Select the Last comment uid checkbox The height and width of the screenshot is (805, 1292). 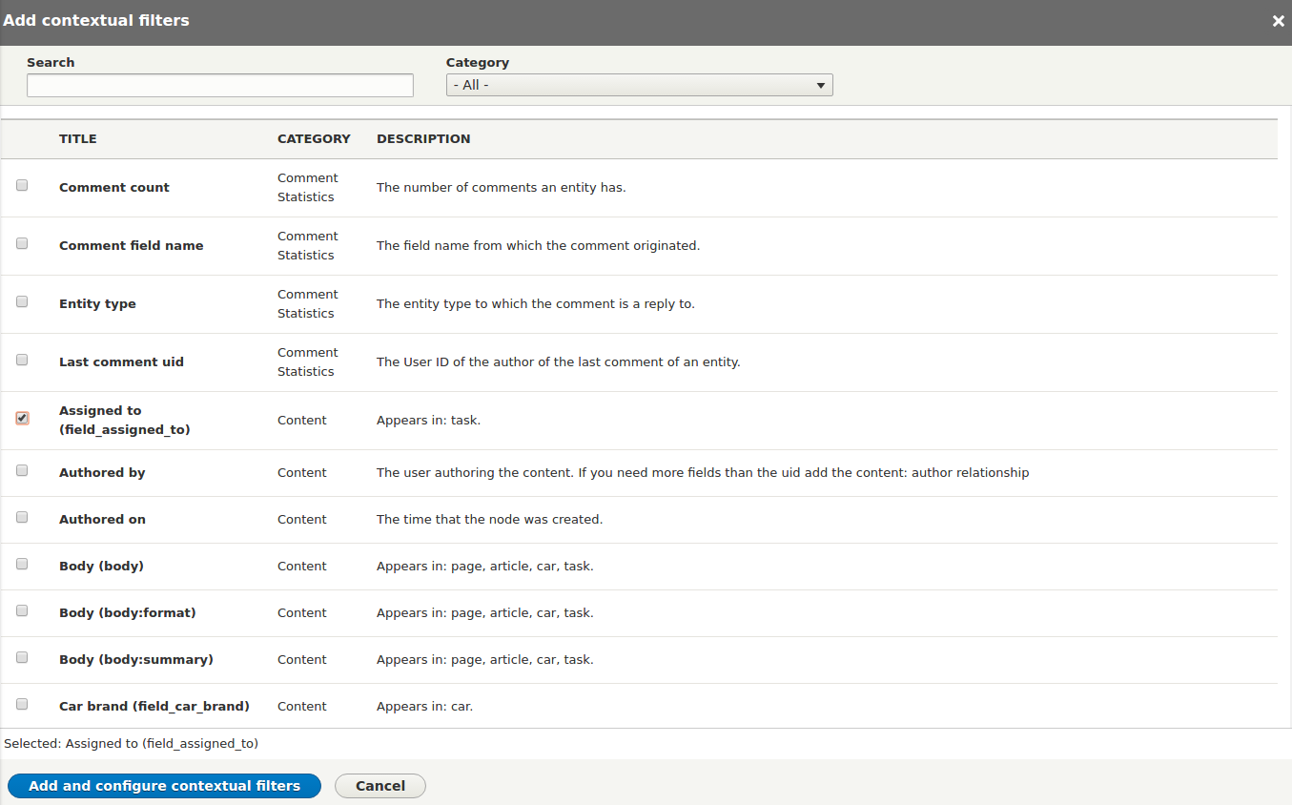[22, 361]
